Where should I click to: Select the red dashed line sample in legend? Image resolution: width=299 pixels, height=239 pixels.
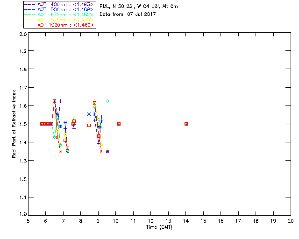pyautogui.click(x=30, y=25)
